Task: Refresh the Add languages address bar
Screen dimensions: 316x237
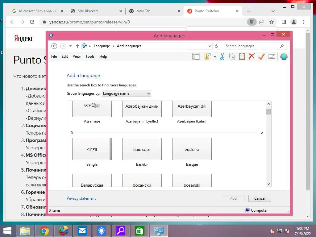Action: [216, 46]
